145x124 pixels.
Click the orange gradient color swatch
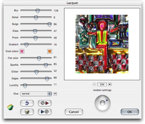tap(50, 51)
